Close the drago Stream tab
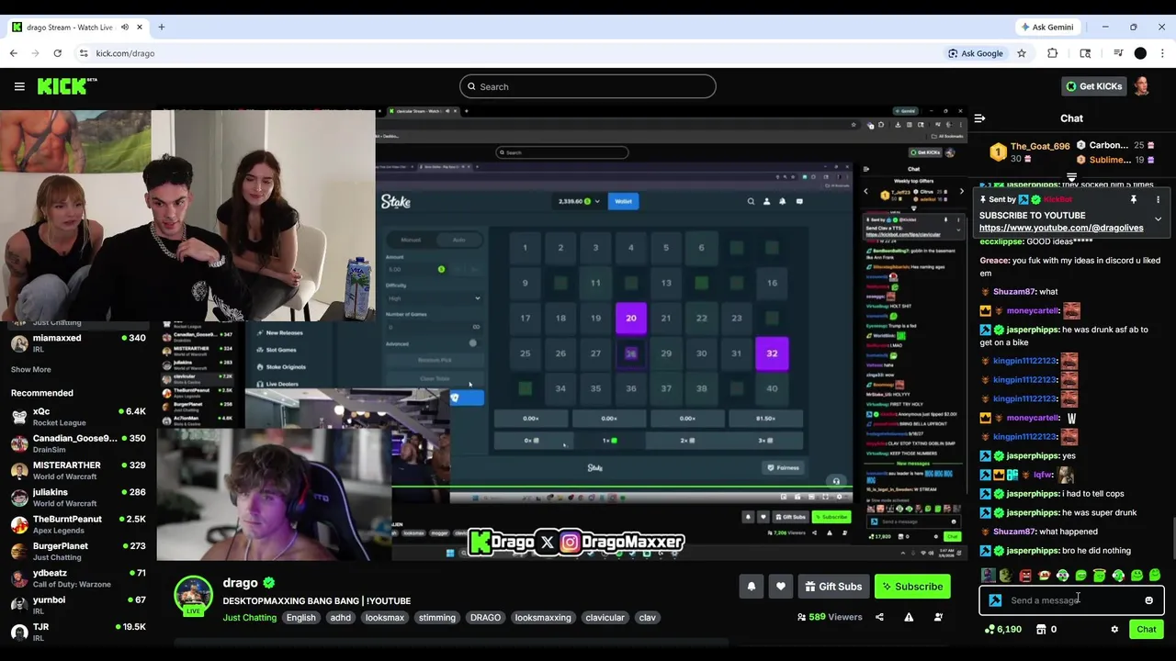1176x661 pixels. click(x=140, y=27)
